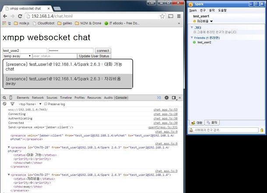Switch to the Resources tab in DevTools
Image resolution: width=267 pixels, height=193 pixels.
[95, 98]
